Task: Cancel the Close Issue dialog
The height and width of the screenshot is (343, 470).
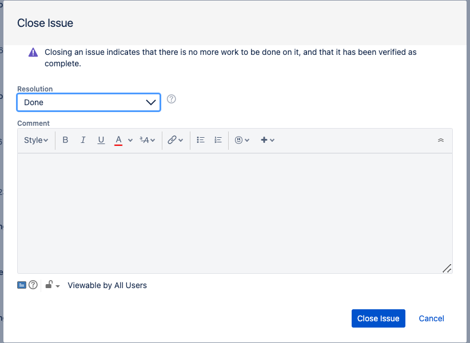Action: (x=431, y=318)
